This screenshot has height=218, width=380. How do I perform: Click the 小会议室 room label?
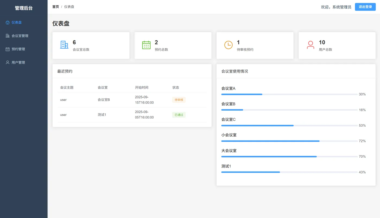click(229, 135)
